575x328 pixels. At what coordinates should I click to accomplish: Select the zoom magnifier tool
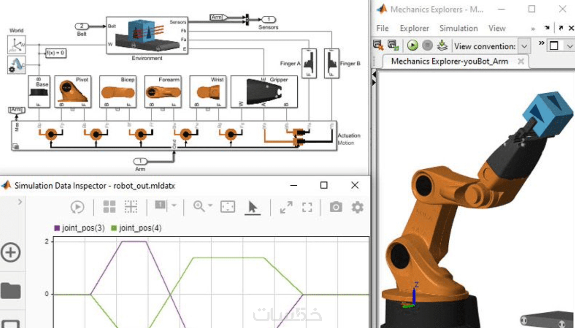pos(199,206)
